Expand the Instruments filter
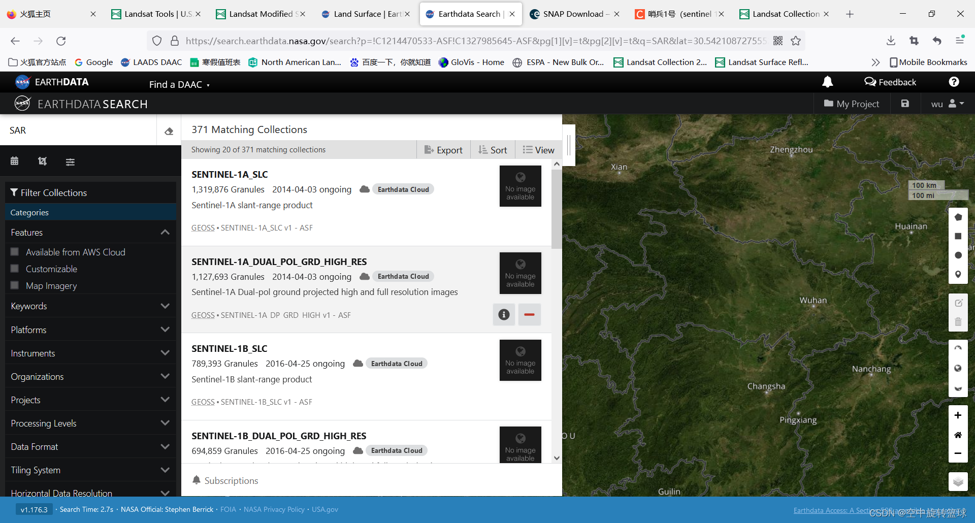975x523 pixels. point(90,353)
